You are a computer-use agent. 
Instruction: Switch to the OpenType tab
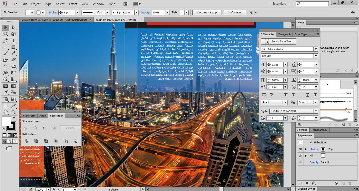pos(301,34)
